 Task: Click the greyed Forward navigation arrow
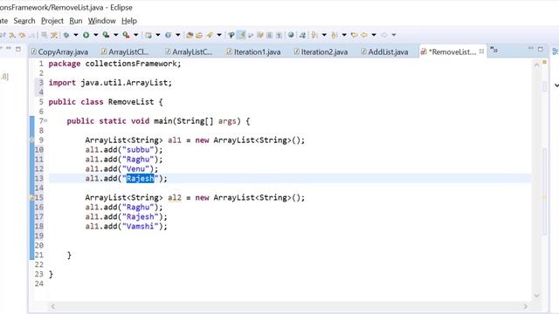pos(384,35)
